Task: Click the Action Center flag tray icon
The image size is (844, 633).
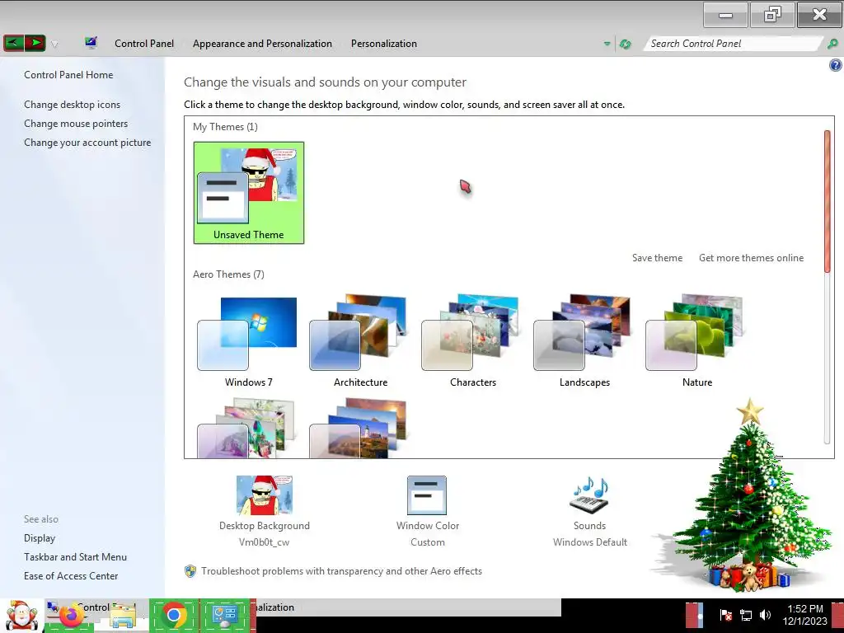Action: pos(725,615)
